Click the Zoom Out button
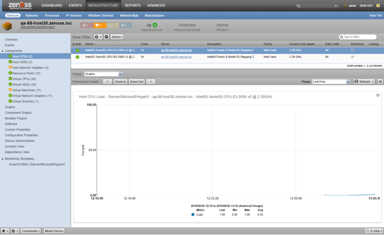This screenshot has height=235, width=384. tap(137, 81)
